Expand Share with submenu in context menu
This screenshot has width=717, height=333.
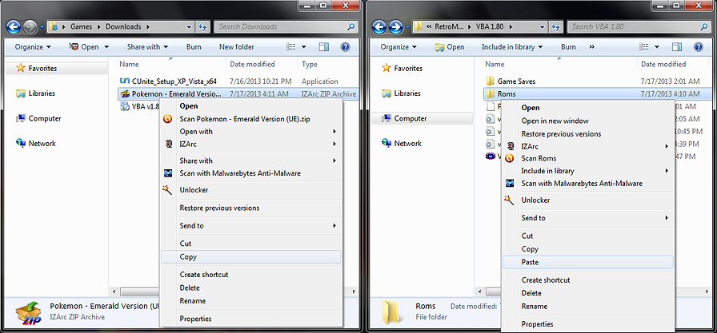[251, 161]
